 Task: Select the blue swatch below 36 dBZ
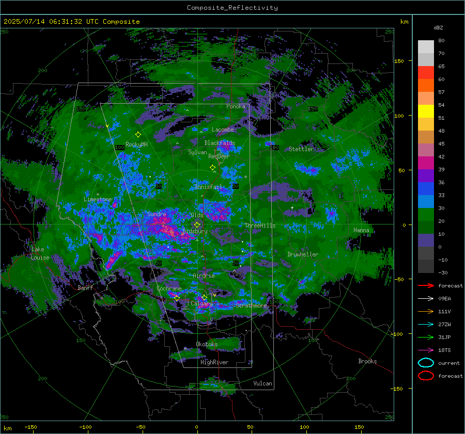tap(426, 188)
